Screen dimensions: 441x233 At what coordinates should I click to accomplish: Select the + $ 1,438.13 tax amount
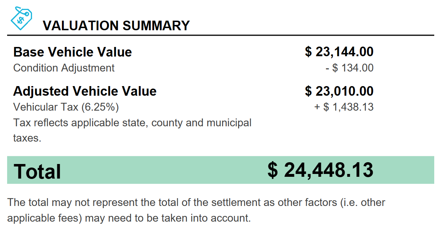tap(344, 107)
